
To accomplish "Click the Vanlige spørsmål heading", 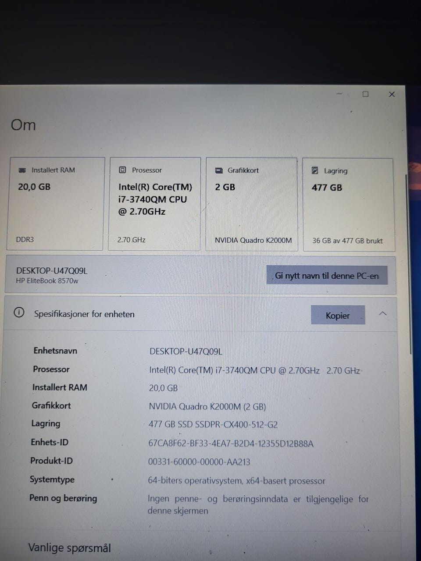I will 69,548.
